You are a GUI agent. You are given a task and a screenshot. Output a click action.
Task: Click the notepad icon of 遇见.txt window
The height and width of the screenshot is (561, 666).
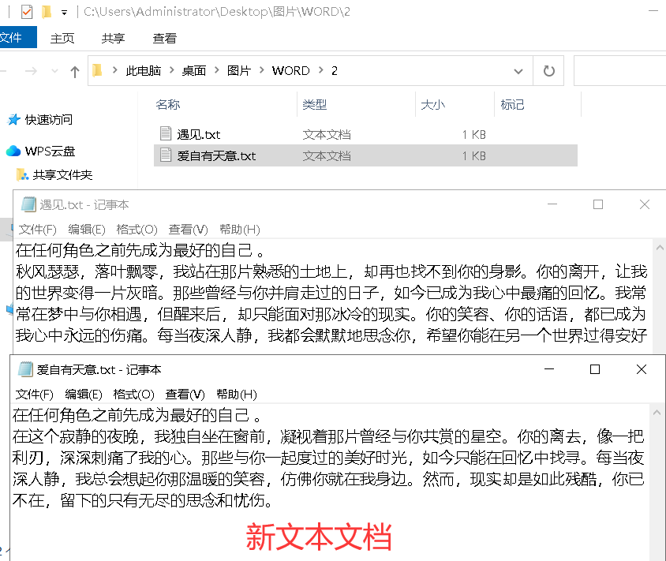[28, 204]
